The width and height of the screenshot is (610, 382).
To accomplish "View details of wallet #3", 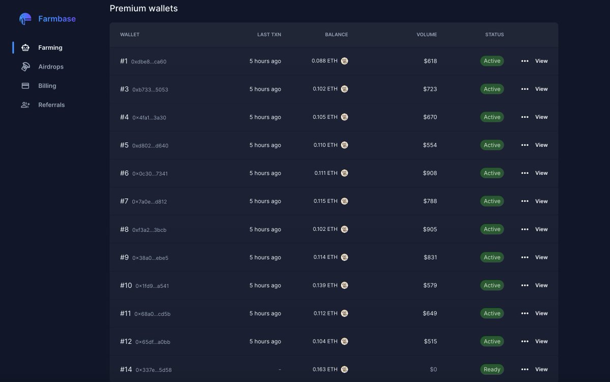I will [x=541, y=89].
